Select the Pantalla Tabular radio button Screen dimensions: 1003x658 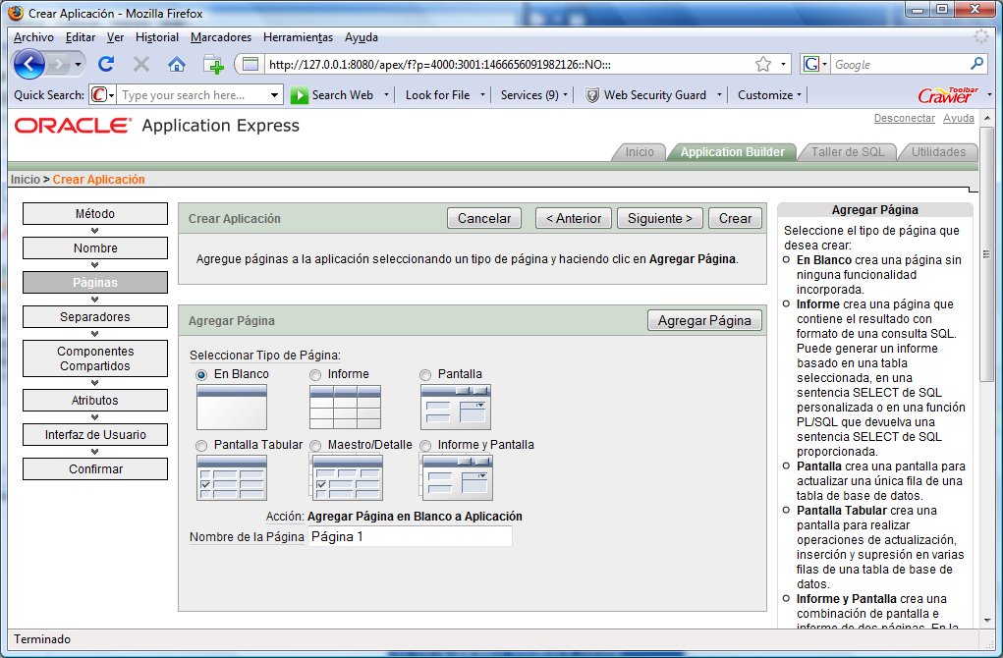coord(201,446)
